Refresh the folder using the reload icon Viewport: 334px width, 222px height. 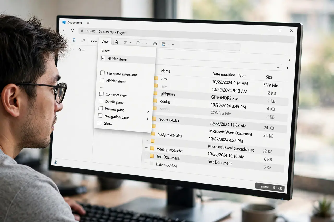point(72,30)
